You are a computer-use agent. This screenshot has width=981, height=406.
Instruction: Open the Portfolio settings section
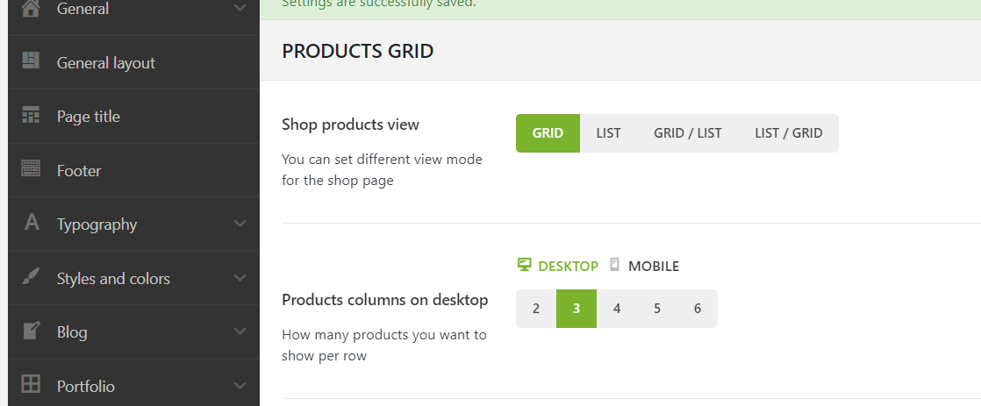click(86, 386)
